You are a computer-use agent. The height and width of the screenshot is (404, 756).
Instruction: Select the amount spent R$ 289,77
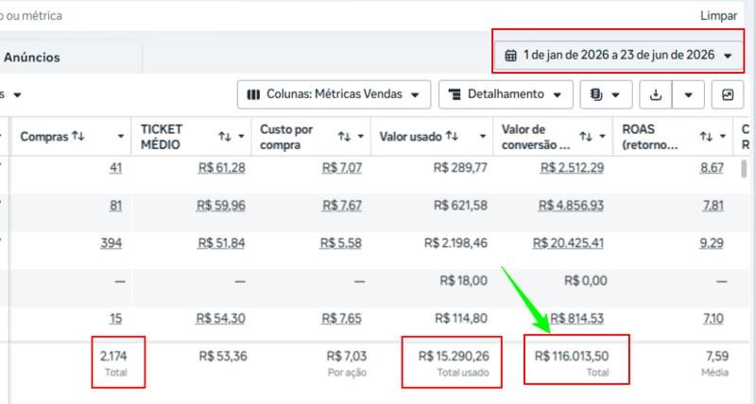460,168
